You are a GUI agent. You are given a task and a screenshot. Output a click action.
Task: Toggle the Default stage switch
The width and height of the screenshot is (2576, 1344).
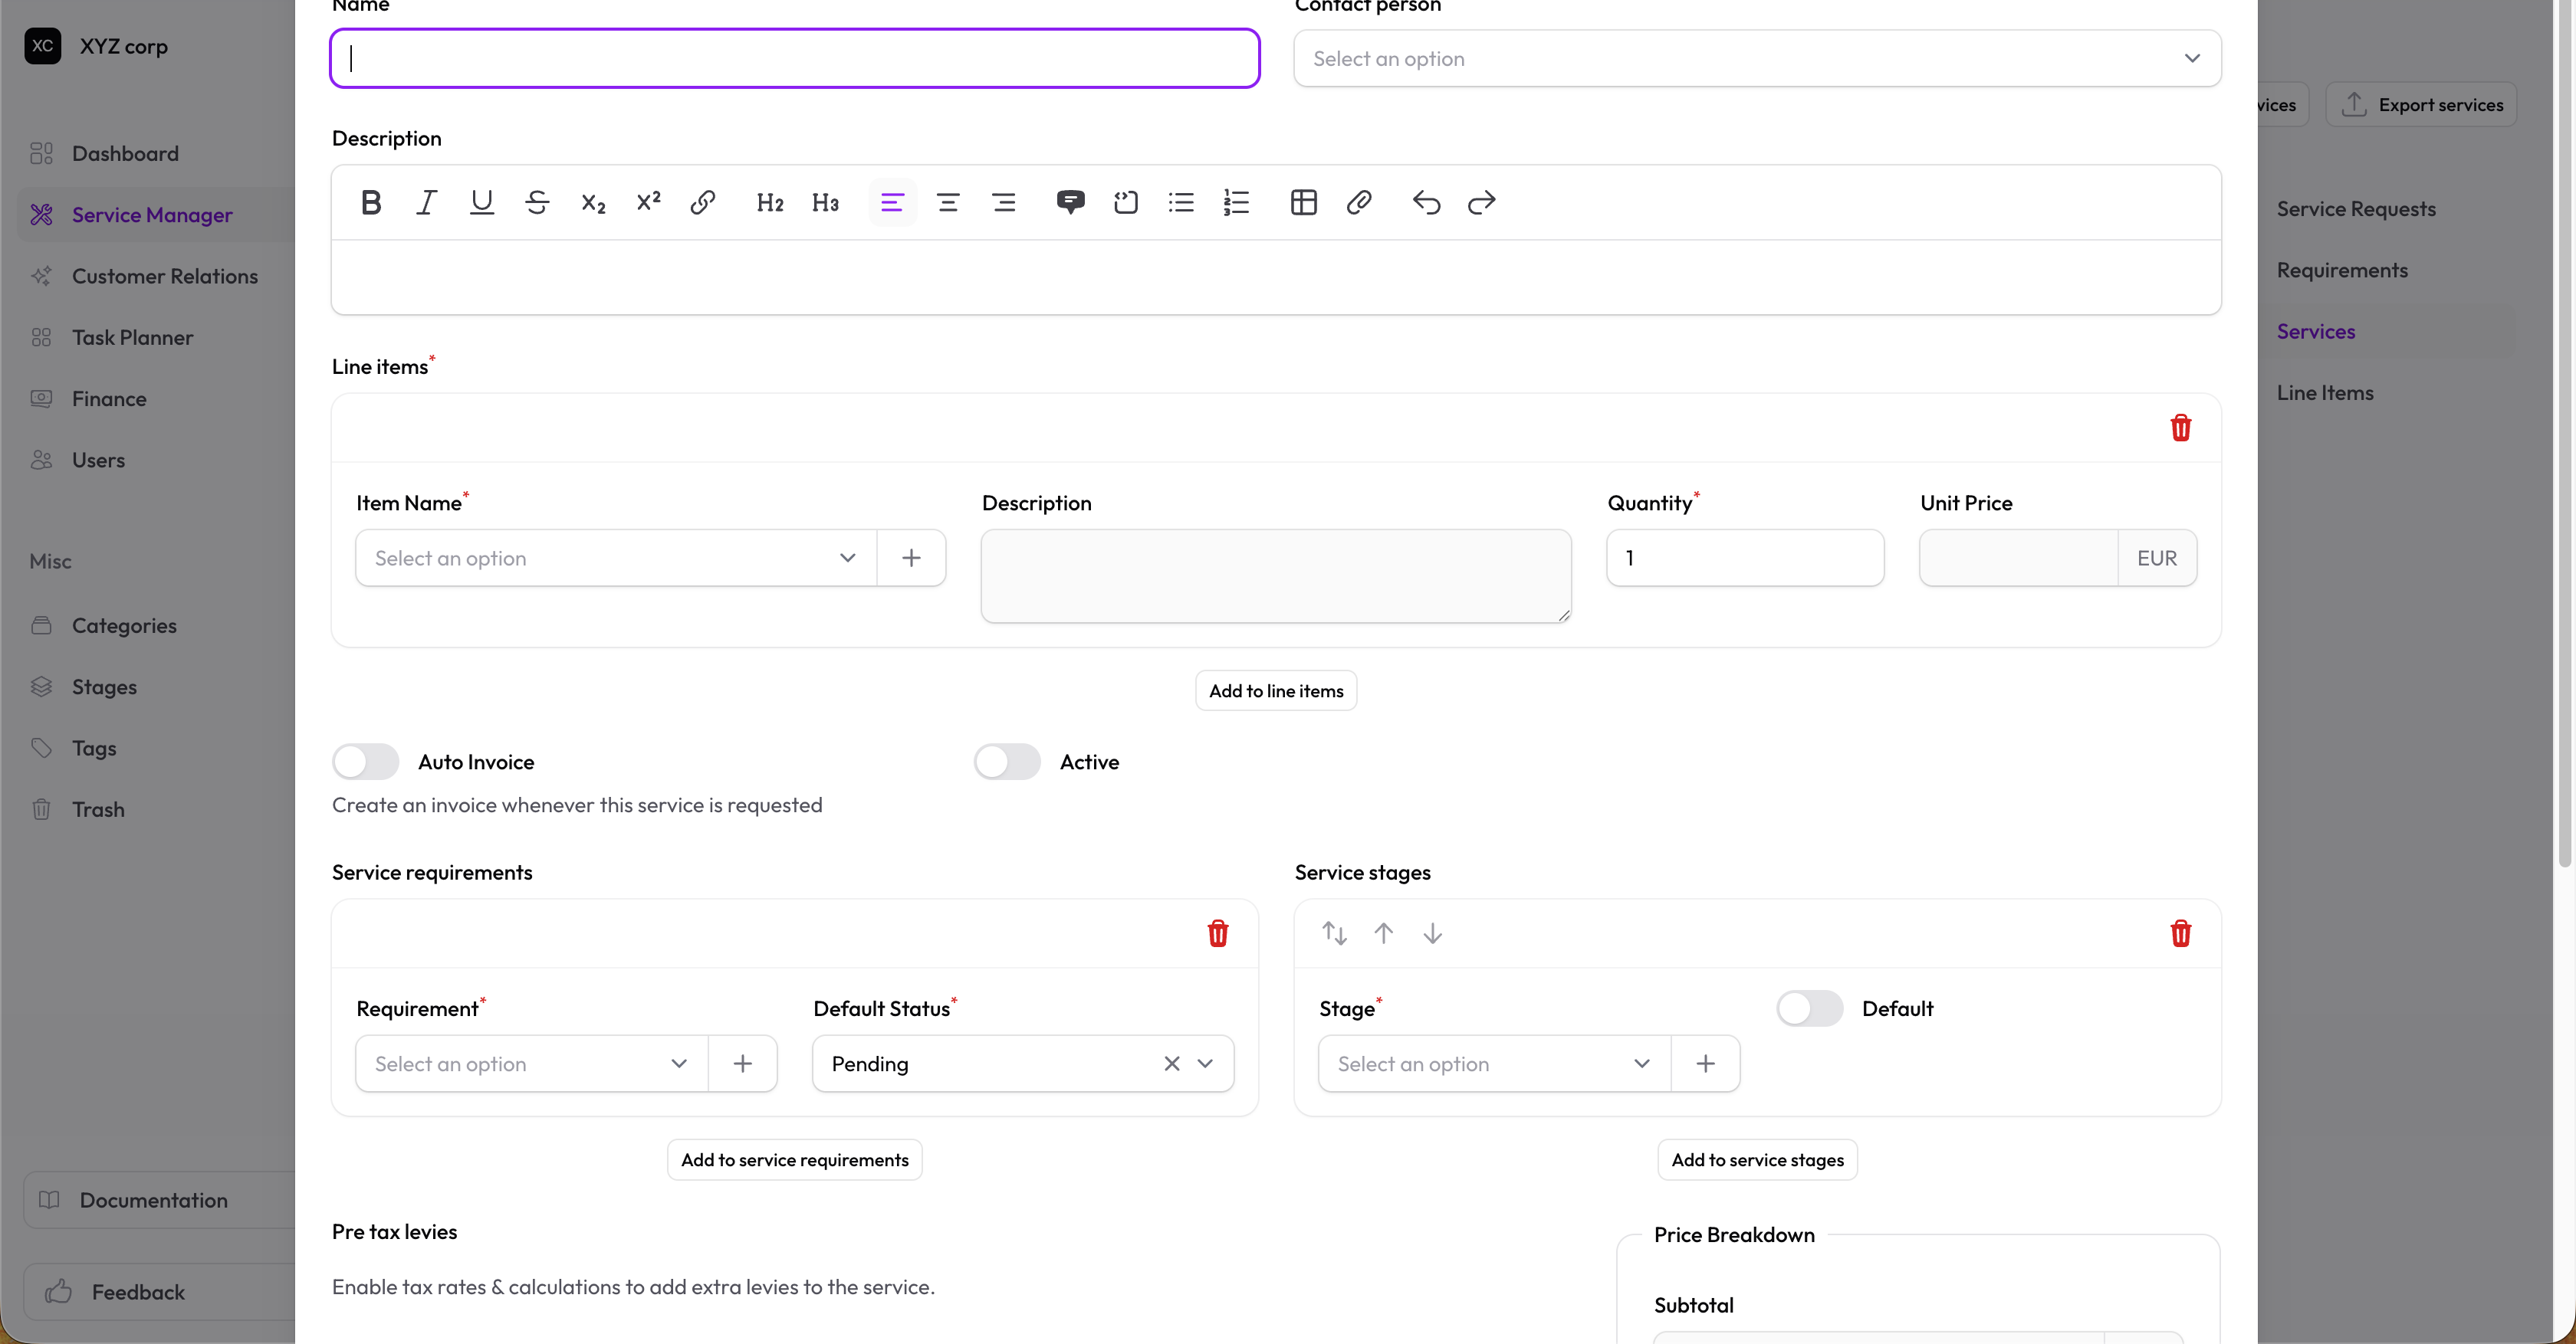click(1810, 1008)
